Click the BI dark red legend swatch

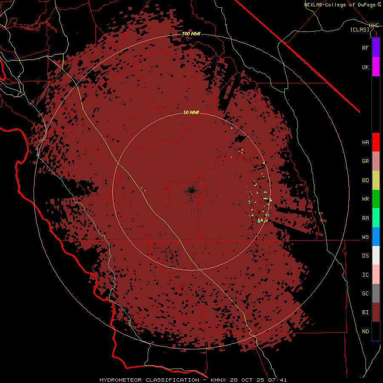tap(376, 312)
